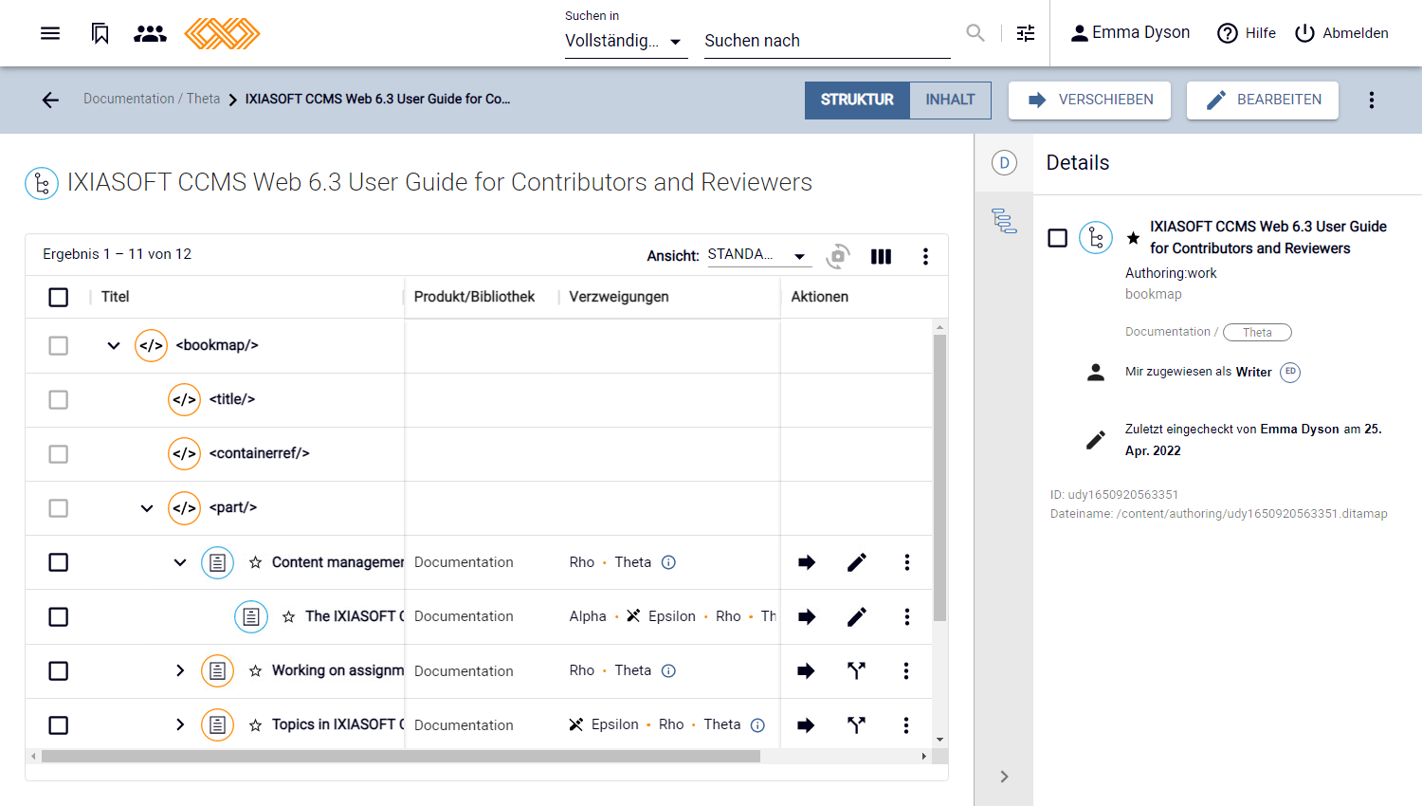Screen dimensions: 1422x806
Task: Click fork icon on Topics in IXIASOFT row
Action: click(857, 724)
